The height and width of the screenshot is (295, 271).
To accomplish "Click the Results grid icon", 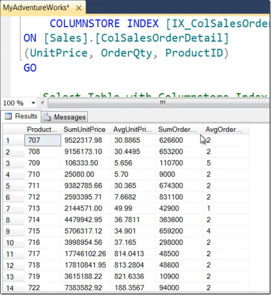I will tap(8, 116).
